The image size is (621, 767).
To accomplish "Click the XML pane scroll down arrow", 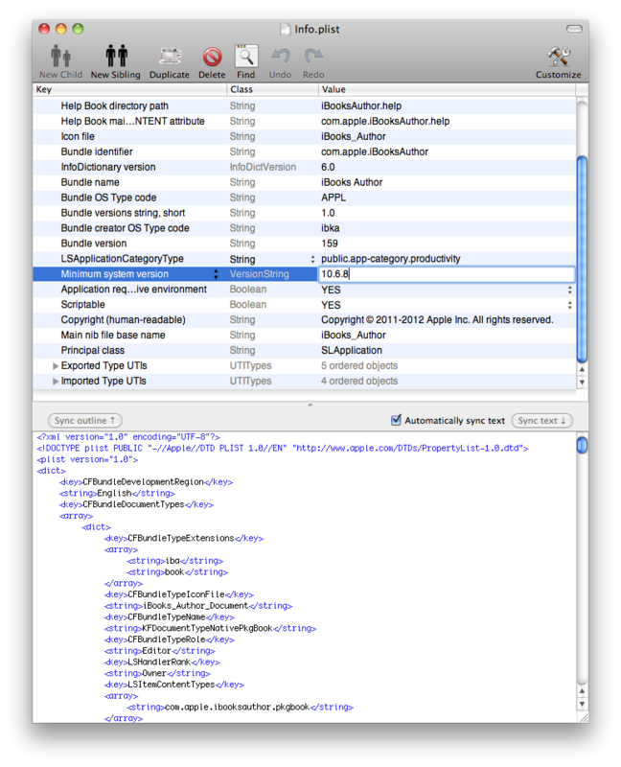I will point(582,704).
